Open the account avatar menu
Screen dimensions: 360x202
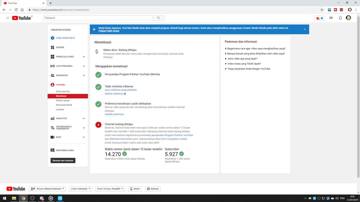pyautogui.click(x=348, y=18)
